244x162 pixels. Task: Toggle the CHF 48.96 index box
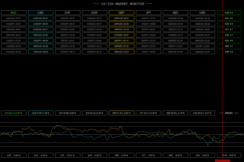coord(68,113)
